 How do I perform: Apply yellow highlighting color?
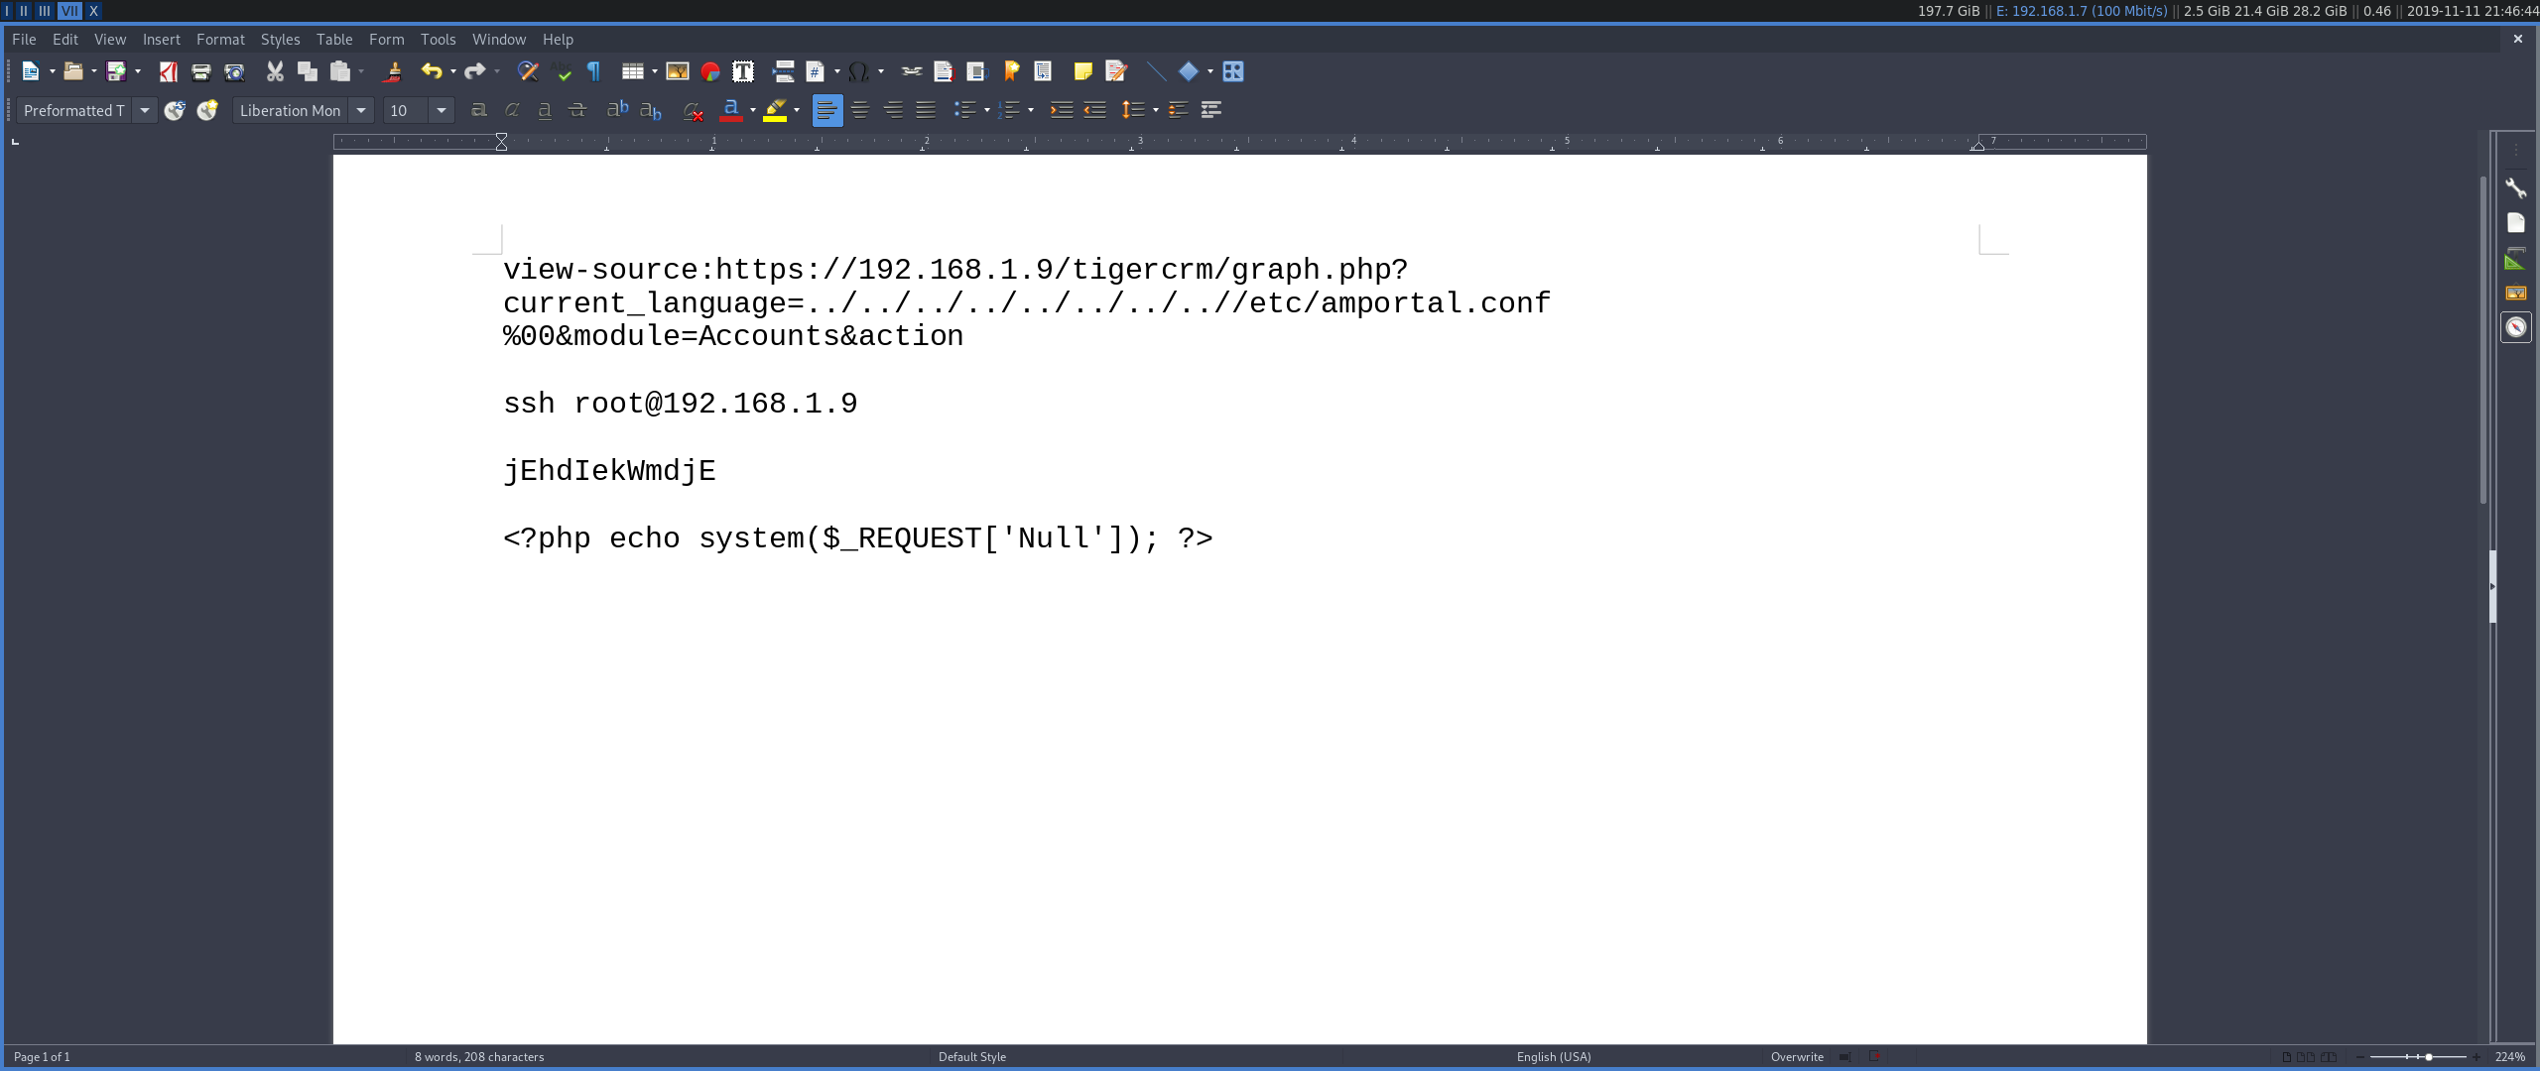pos(775,110)
